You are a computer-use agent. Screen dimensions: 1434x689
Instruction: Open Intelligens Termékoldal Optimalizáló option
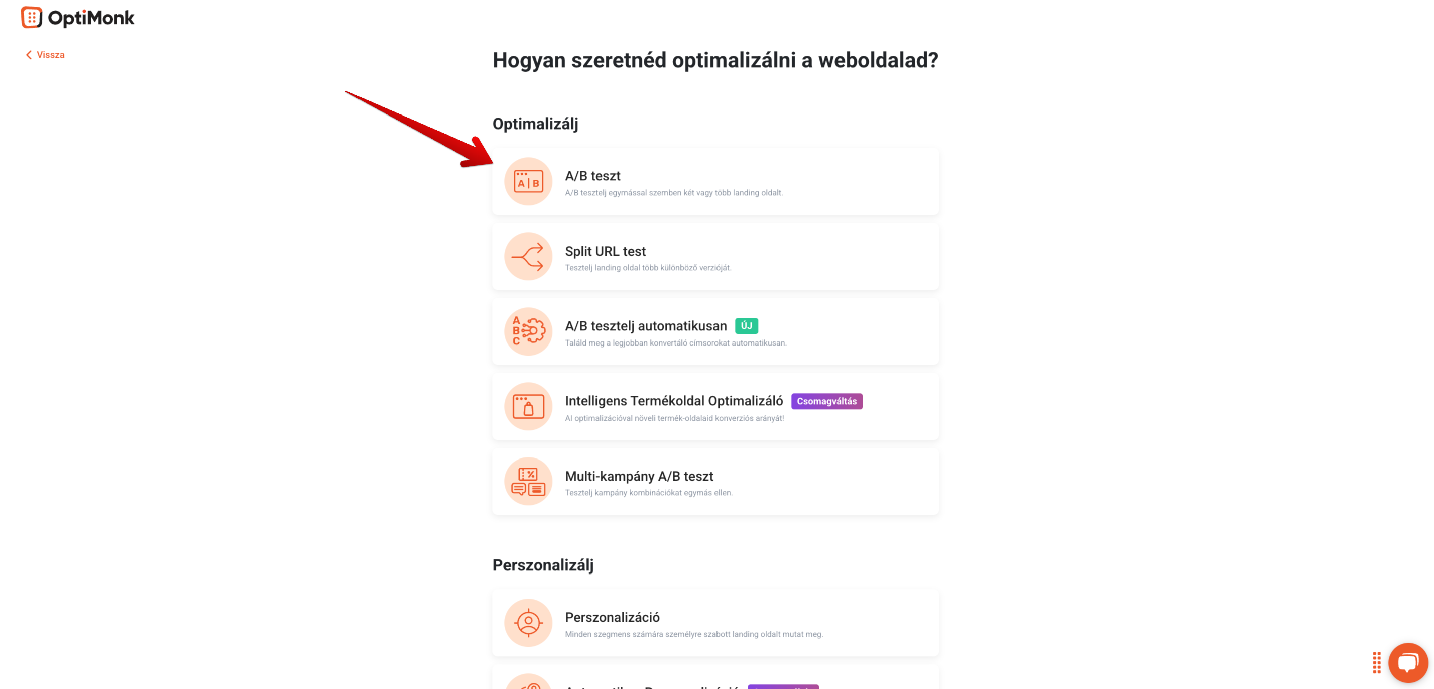715,407
